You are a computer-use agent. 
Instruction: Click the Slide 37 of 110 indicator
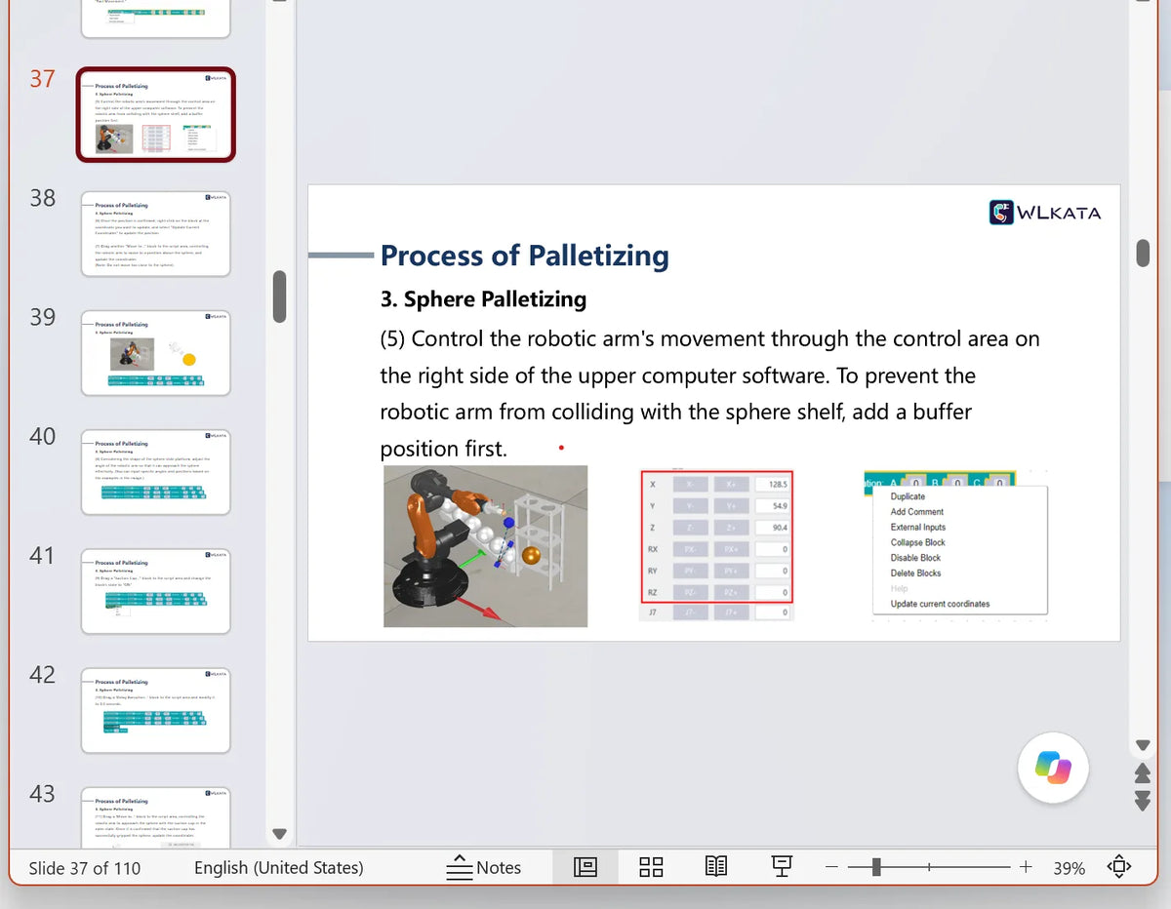pos(85,868)
